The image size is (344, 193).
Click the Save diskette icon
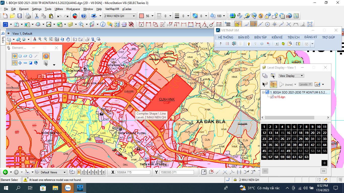(x=19, y=16)
